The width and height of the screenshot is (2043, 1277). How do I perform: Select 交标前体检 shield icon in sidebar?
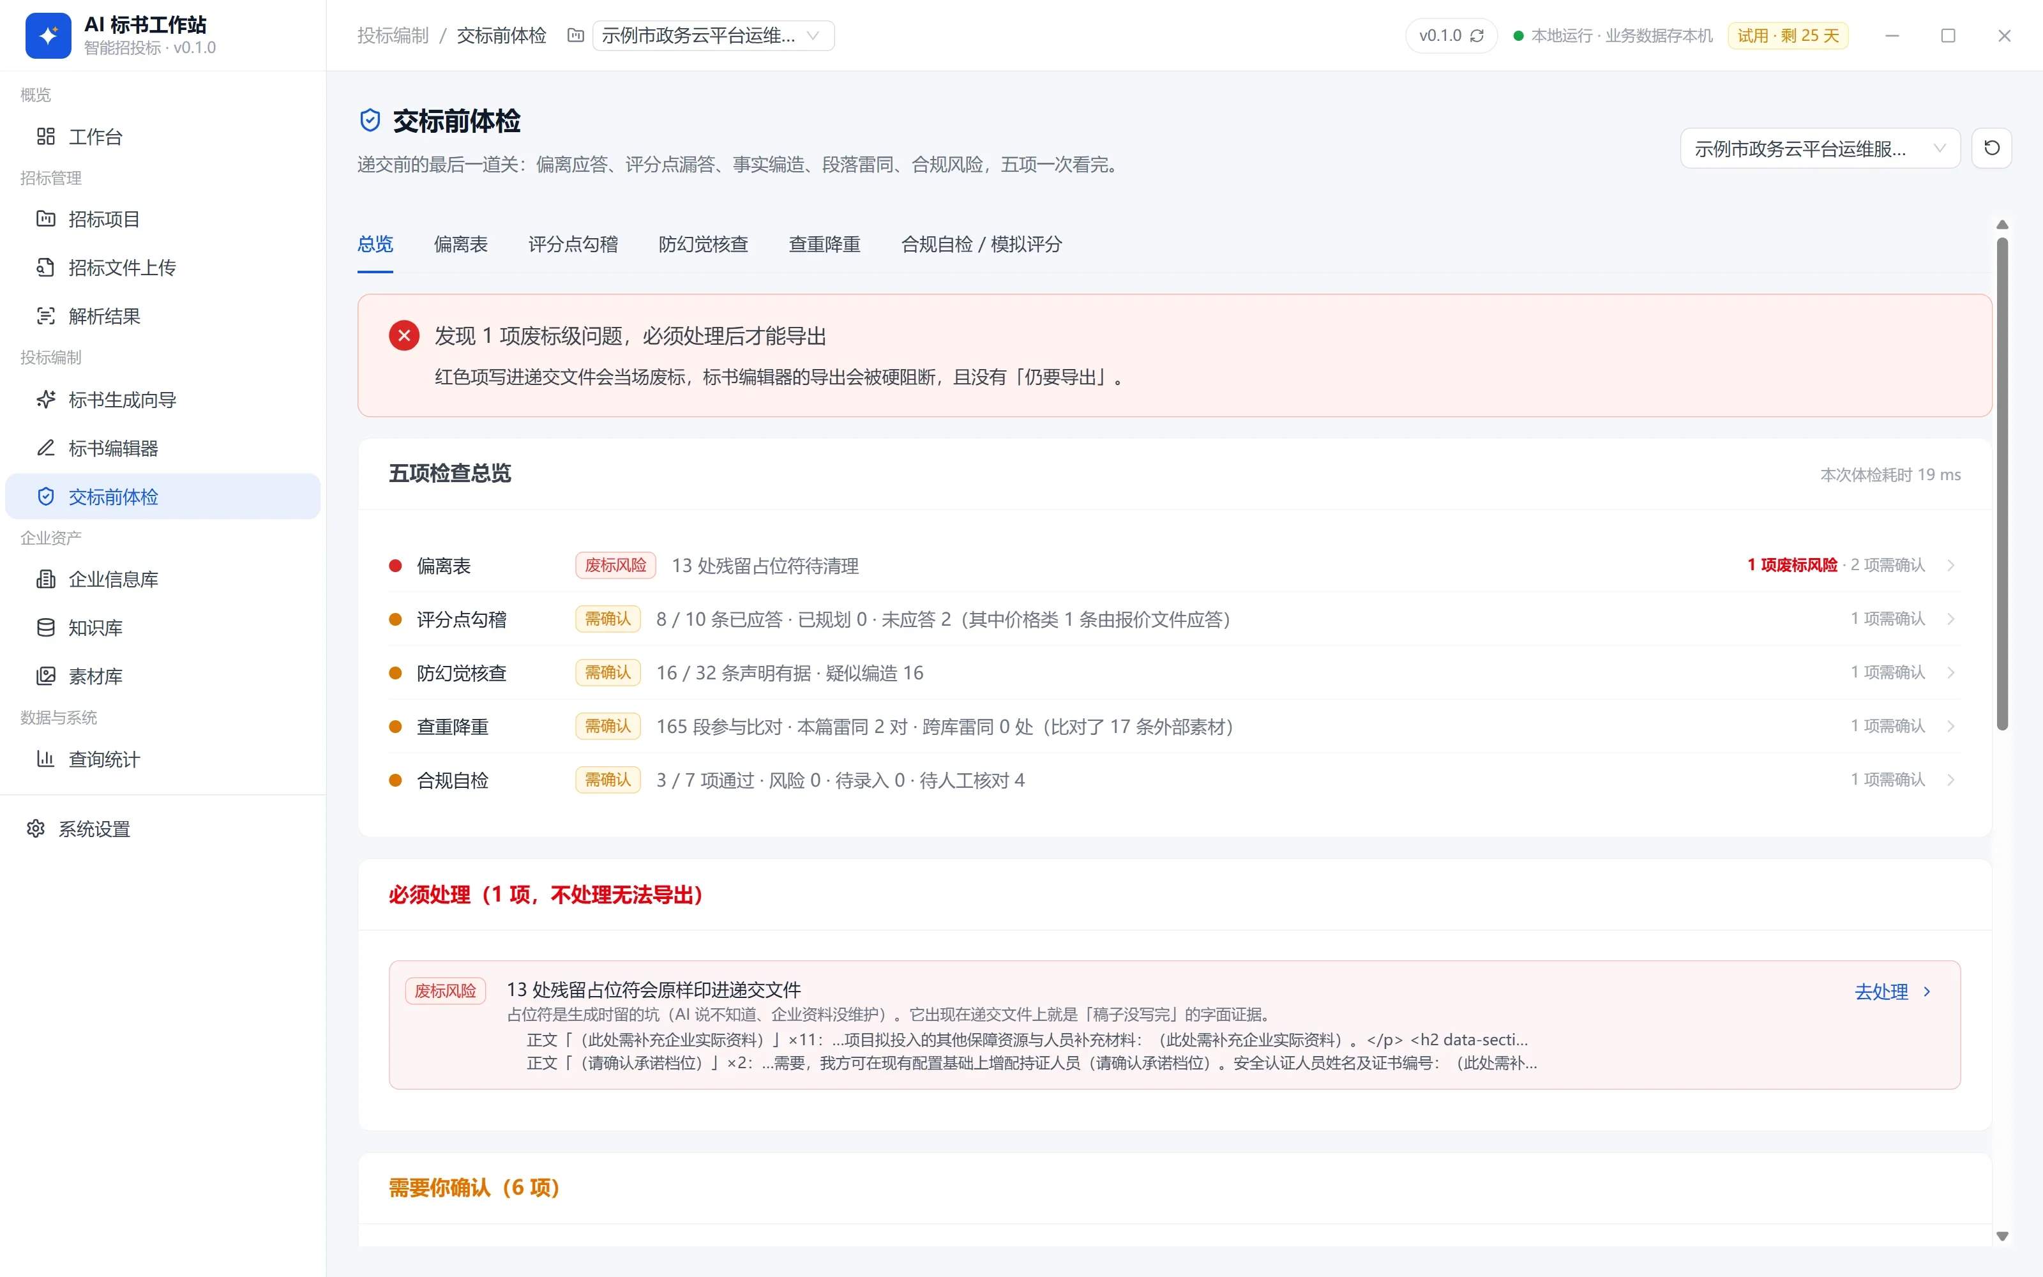coord(45,497)
